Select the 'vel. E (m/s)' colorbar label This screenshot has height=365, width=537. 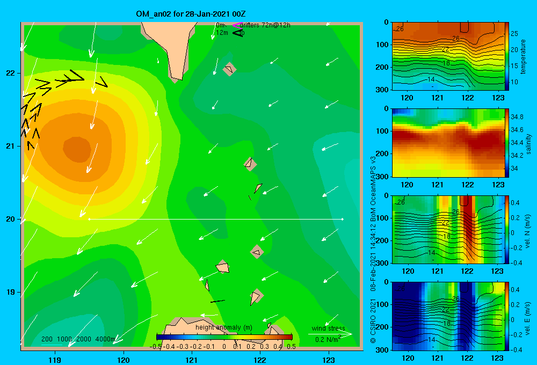pos(528,318)
